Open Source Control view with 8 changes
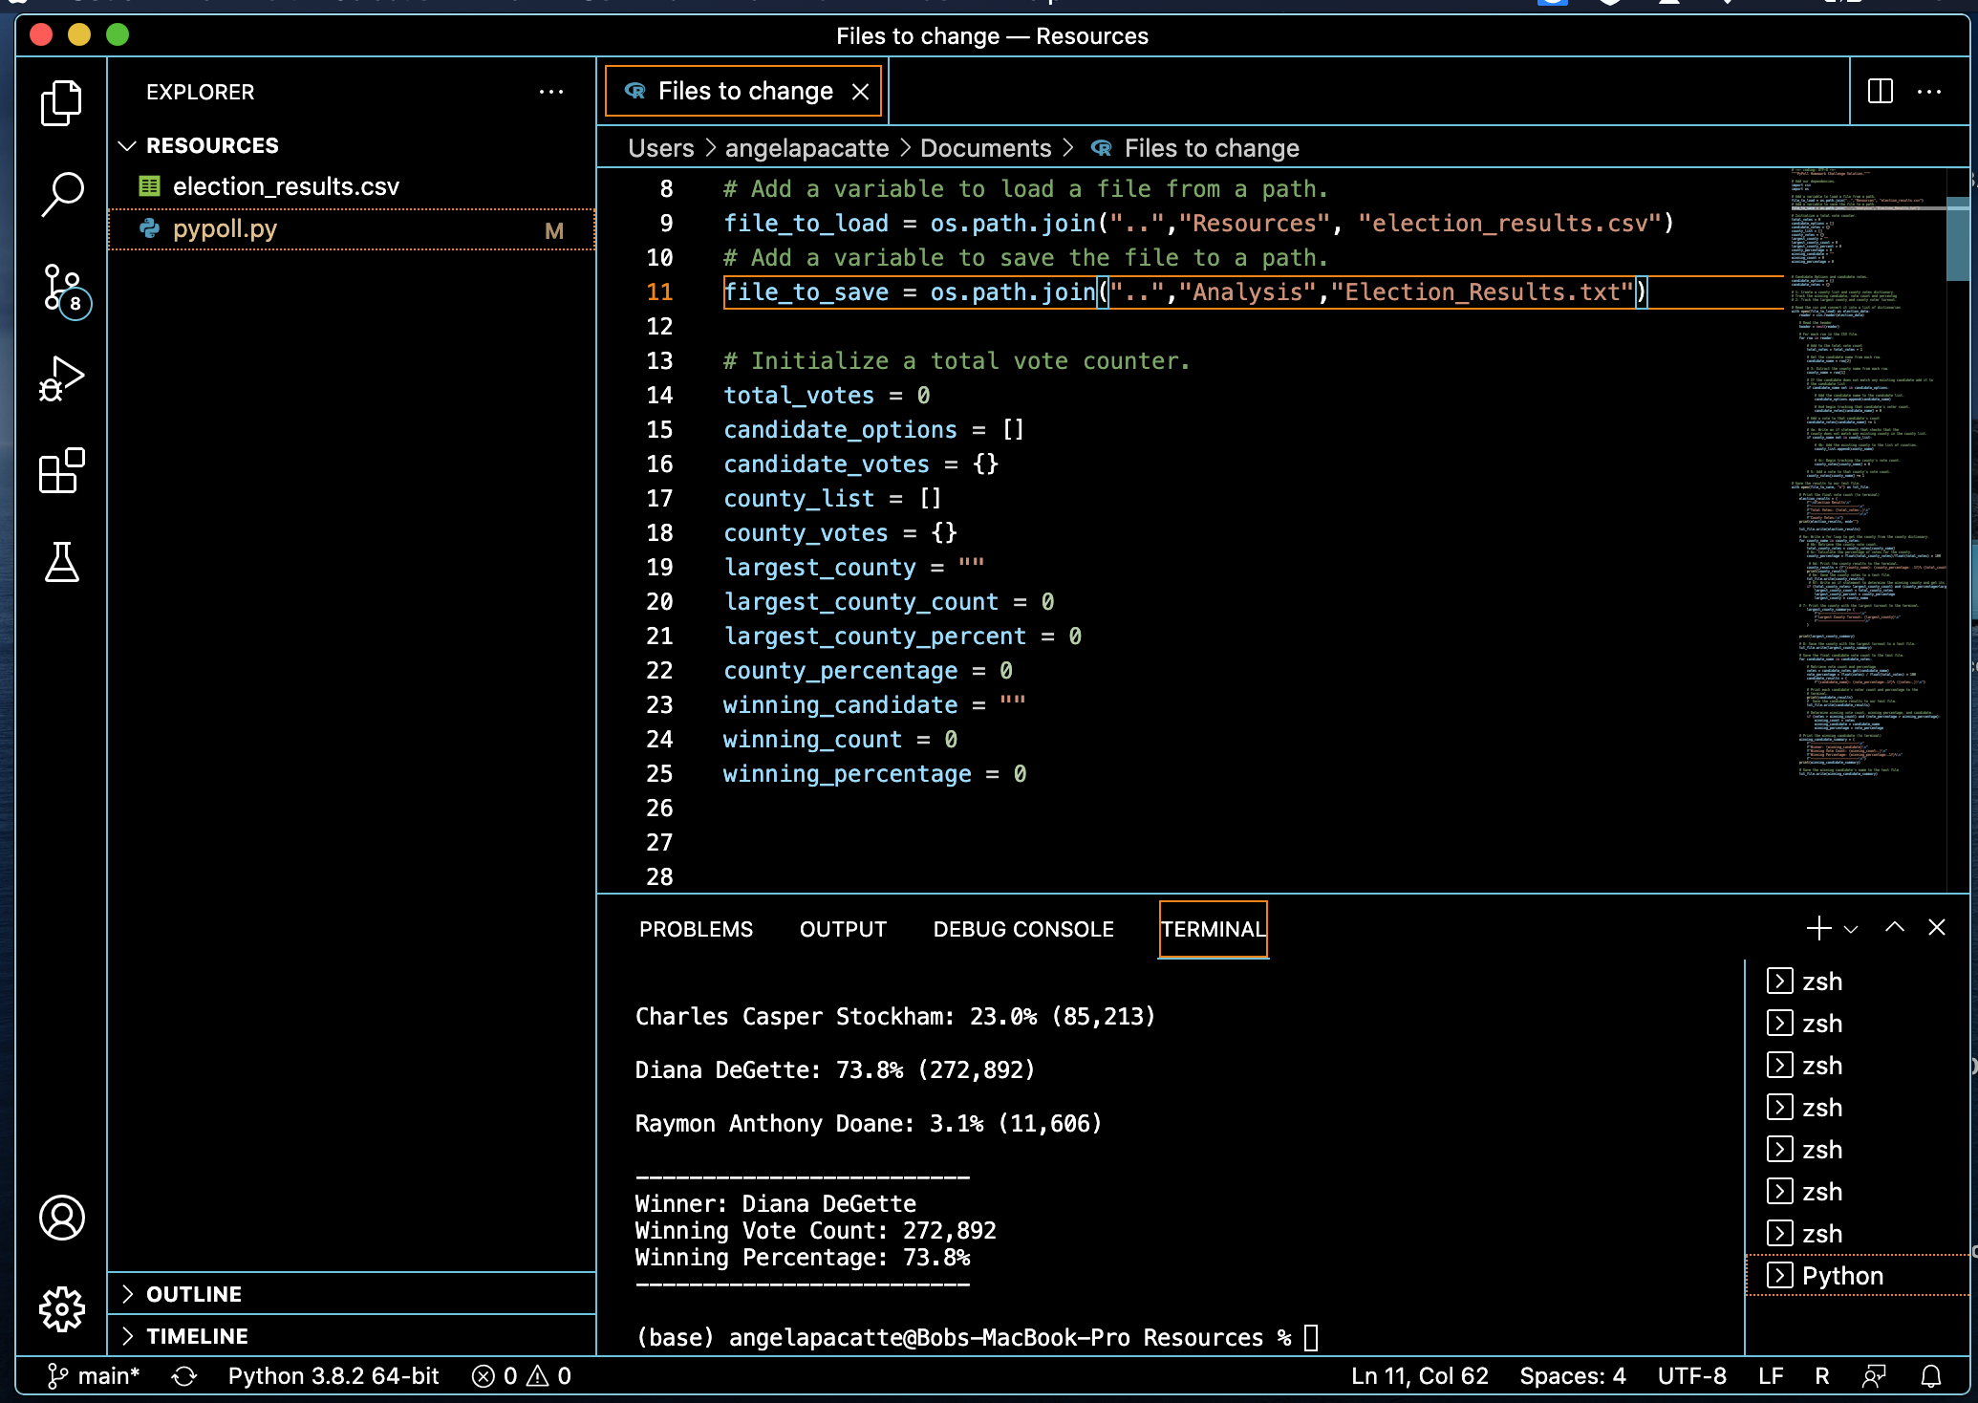This screenshot has width=1978, height=1403. (65, 291)
